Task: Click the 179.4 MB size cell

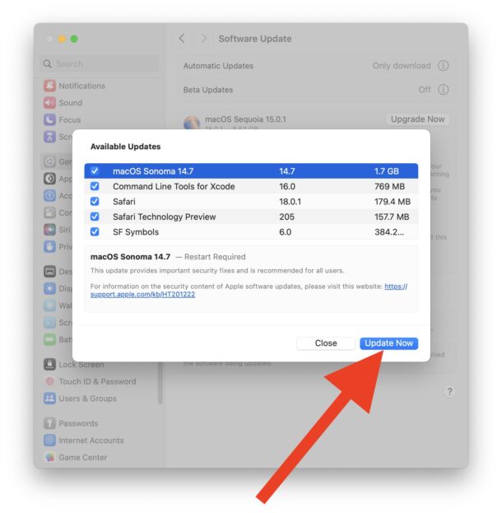Action: pyautogui.click(x=393, y=202)
